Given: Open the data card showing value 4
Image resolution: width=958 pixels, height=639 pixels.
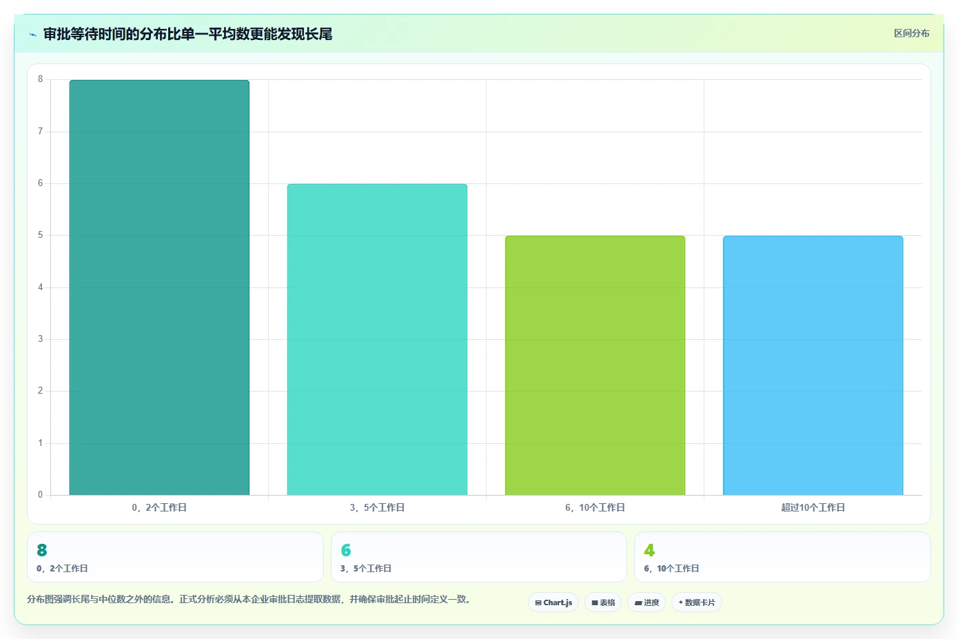Looking at the screenshot, I should [x=782, y=557].
